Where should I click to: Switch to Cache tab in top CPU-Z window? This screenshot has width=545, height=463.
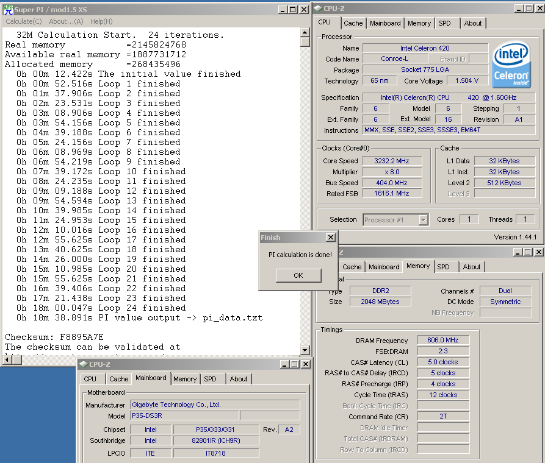click(353, 23)
